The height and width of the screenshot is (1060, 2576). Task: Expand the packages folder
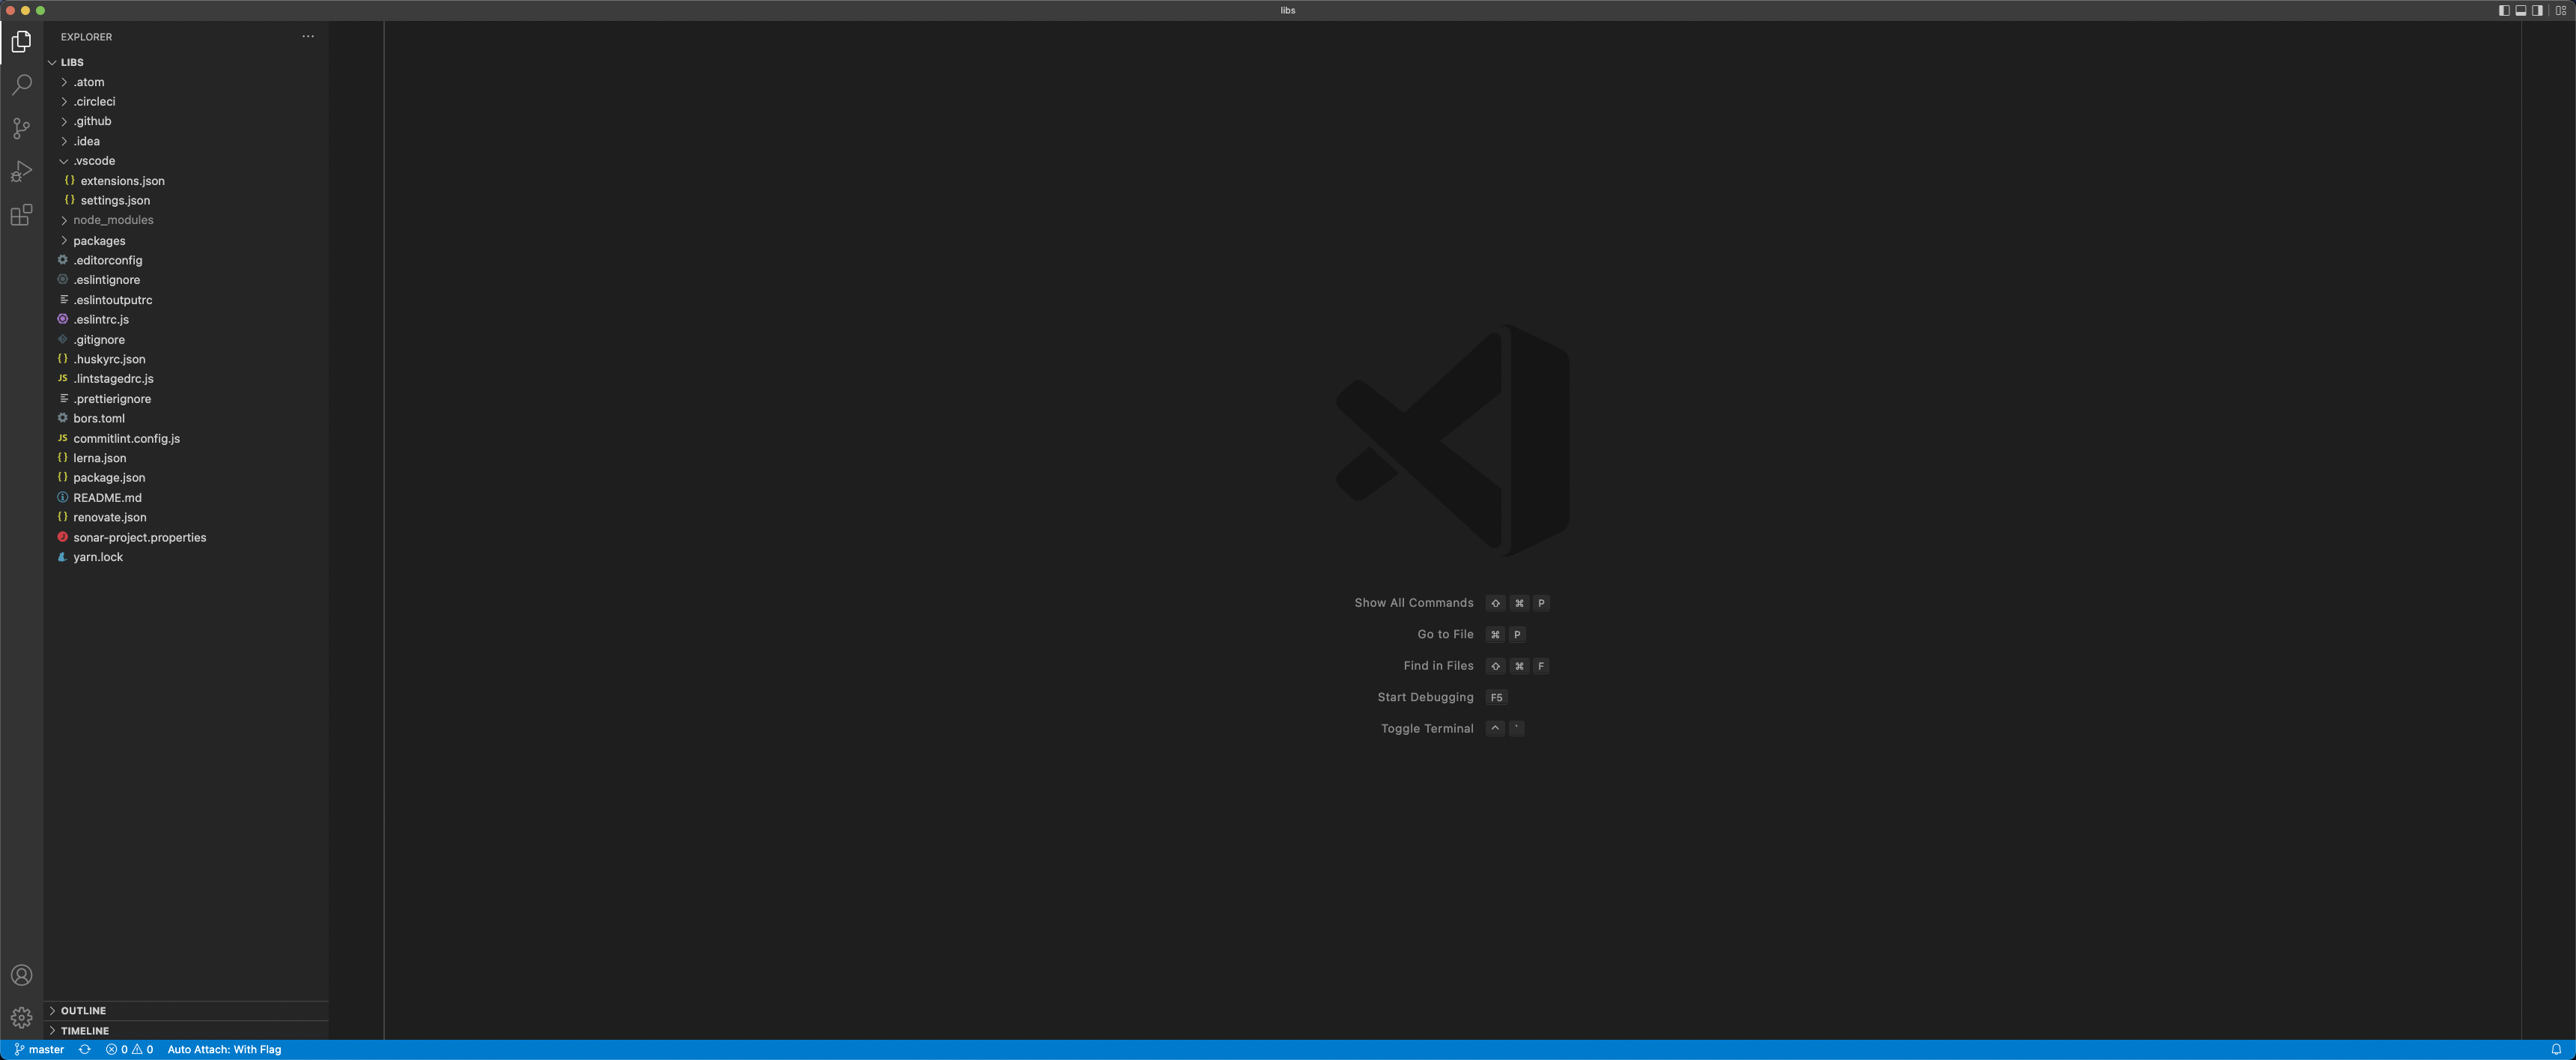tap(98, 240)
